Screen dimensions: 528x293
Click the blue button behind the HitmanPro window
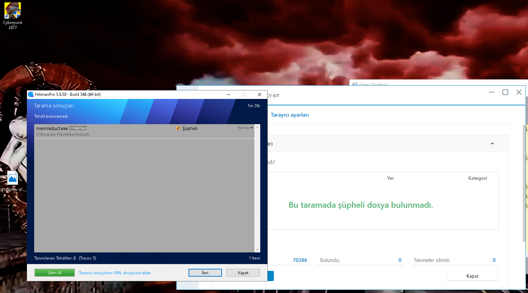(x=270, y=276)
